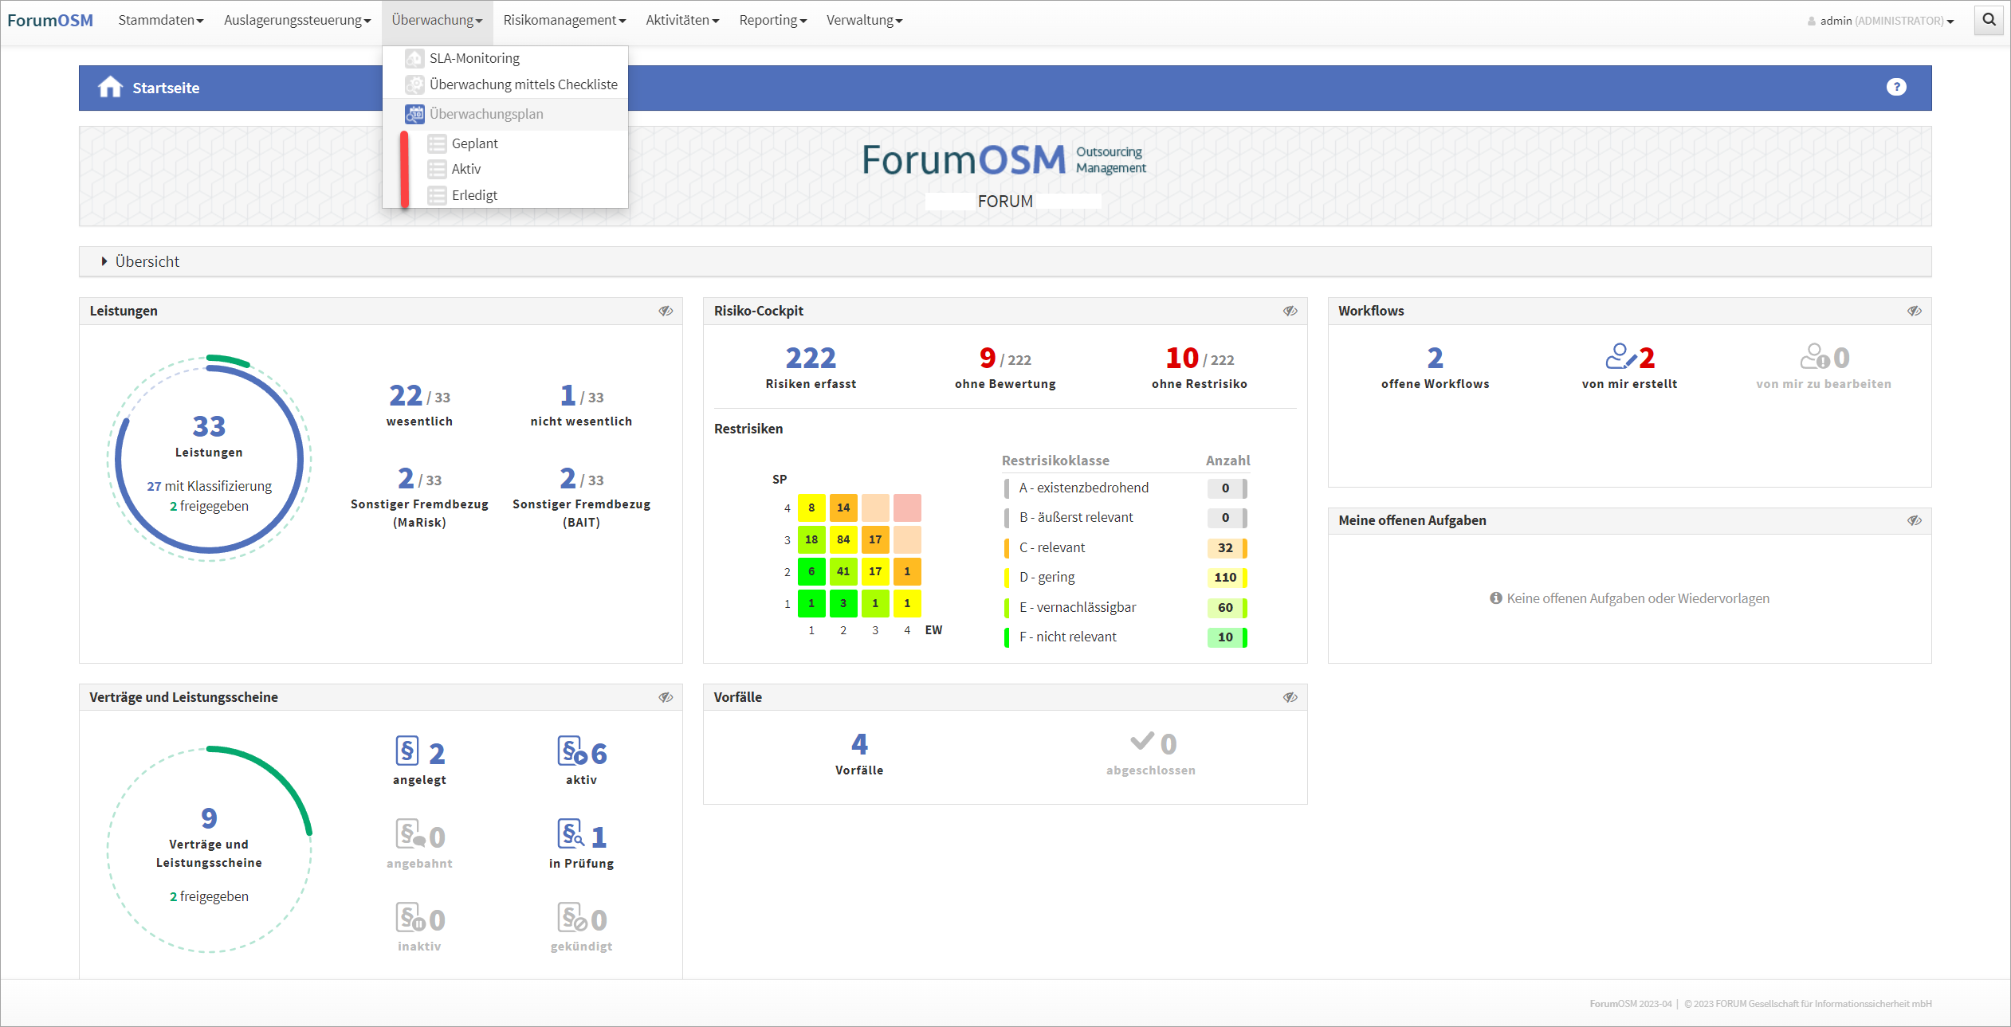
Task: Click the search magnifier icon
Action: pos(1989,20)
